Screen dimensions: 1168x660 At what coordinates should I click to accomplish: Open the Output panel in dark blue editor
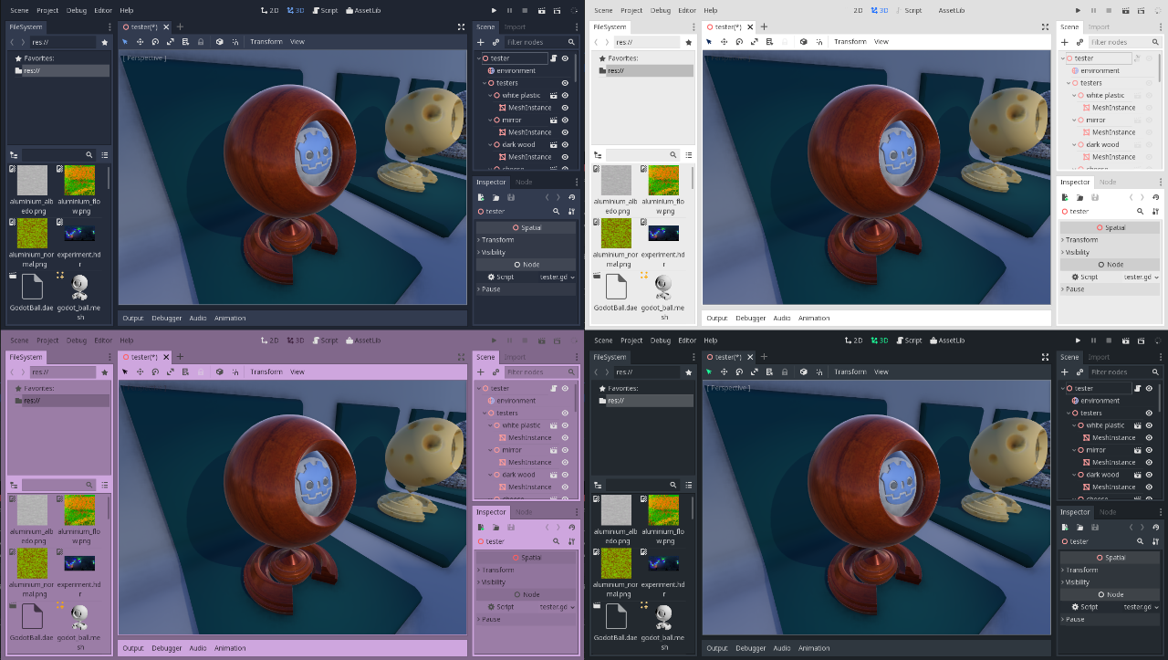click(x=133, y=319)
